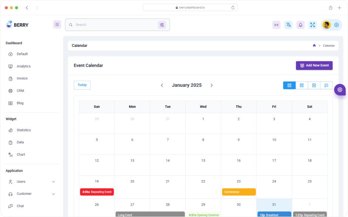This screenshot has width=348, height=217.
Task: Switch calendar to list view
Action: point(327,85)
